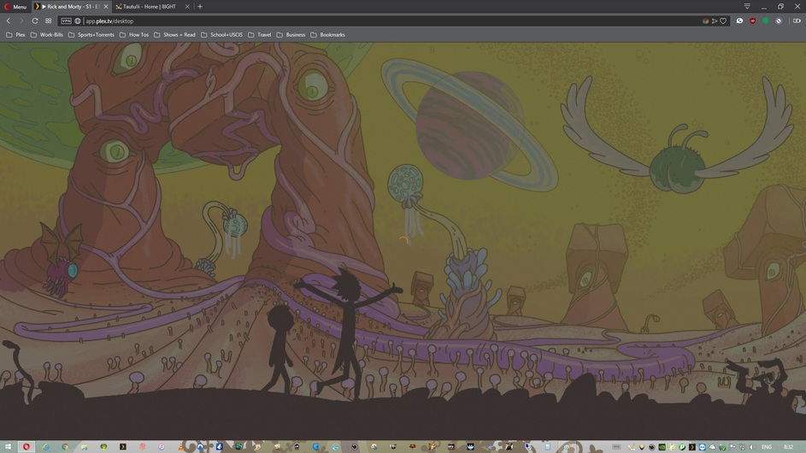Click ENG language indicator in tray

coord(767,447)
